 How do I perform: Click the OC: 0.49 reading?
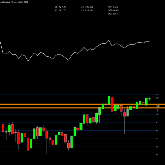(x=113, y=7)
